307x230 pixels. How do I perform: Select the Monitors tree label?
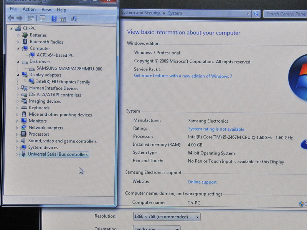tap(38, 121)
